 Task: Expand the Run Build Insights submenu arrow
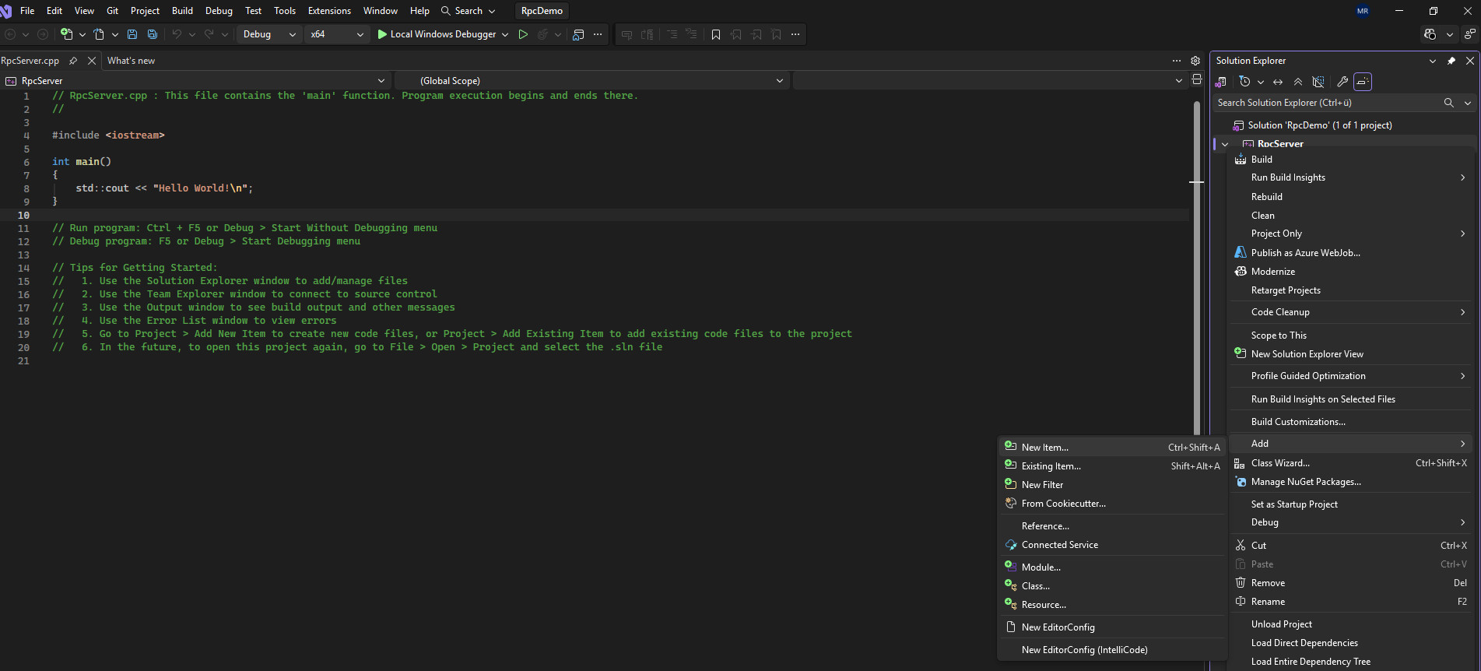1463,177
